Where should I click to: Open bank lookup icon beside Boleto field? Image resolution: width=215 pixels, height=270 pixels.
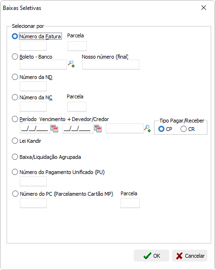(71, 64)
